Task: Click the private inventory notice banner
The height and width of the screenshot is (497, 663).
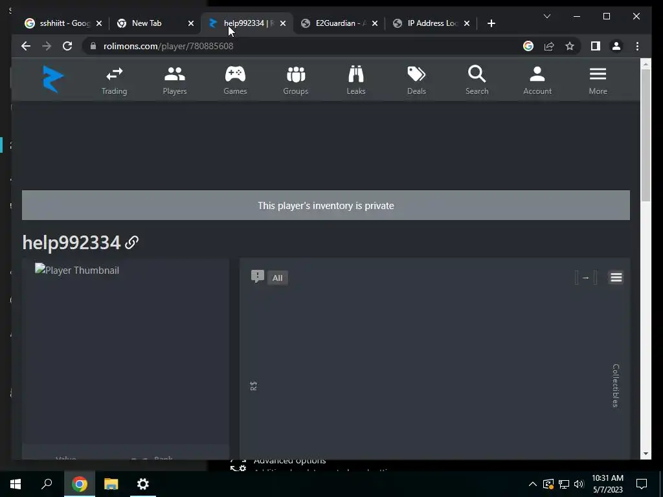Action: pos(326,205)
